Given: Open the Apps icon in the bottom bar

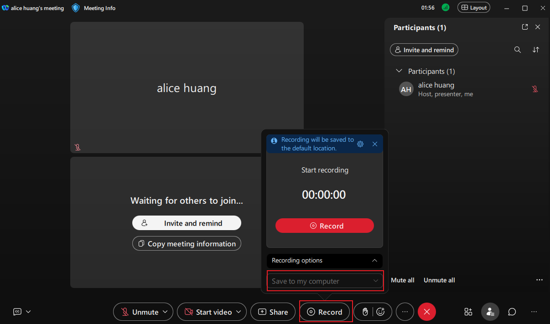Looking at the screenshot, I should [468, 312].
